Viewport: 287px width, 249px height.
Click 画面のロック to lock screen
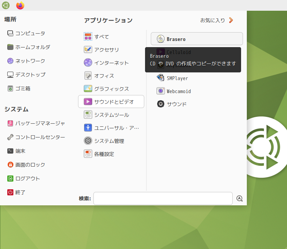(26, 165)
